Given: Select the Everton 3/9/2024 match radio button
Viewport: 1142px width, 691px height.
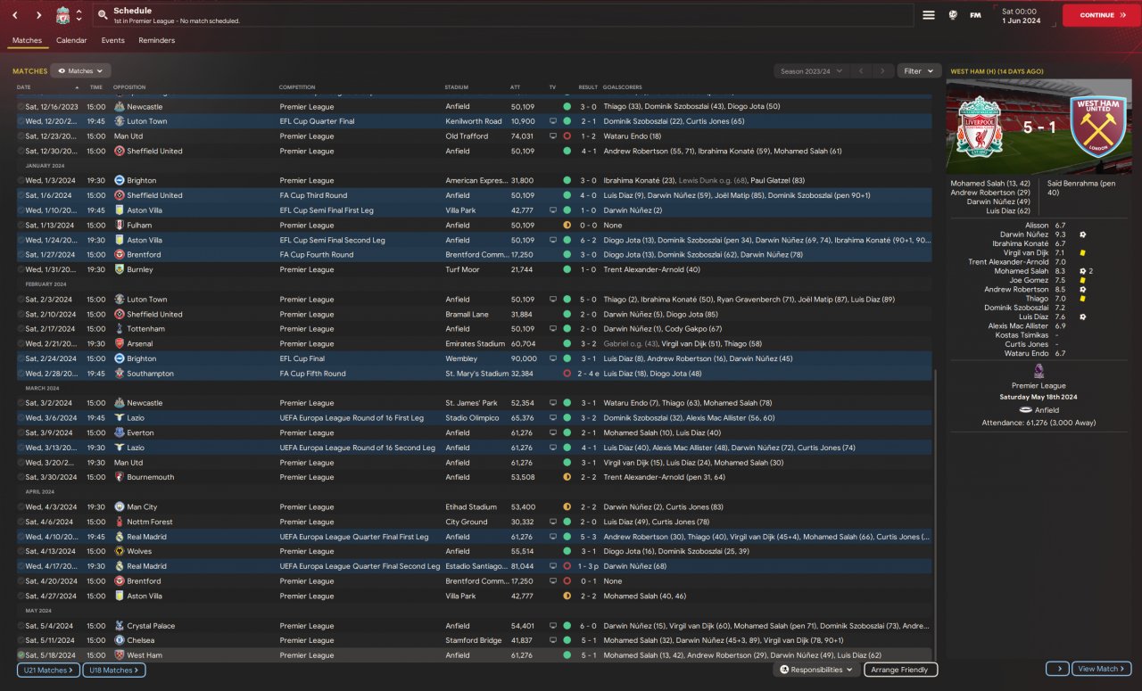Looking at the screenshot, I should (21, 433).
